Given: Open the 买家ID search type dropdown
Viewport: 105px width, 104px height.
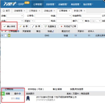Looking at the screenshot, I should click(x=29, y=21).
